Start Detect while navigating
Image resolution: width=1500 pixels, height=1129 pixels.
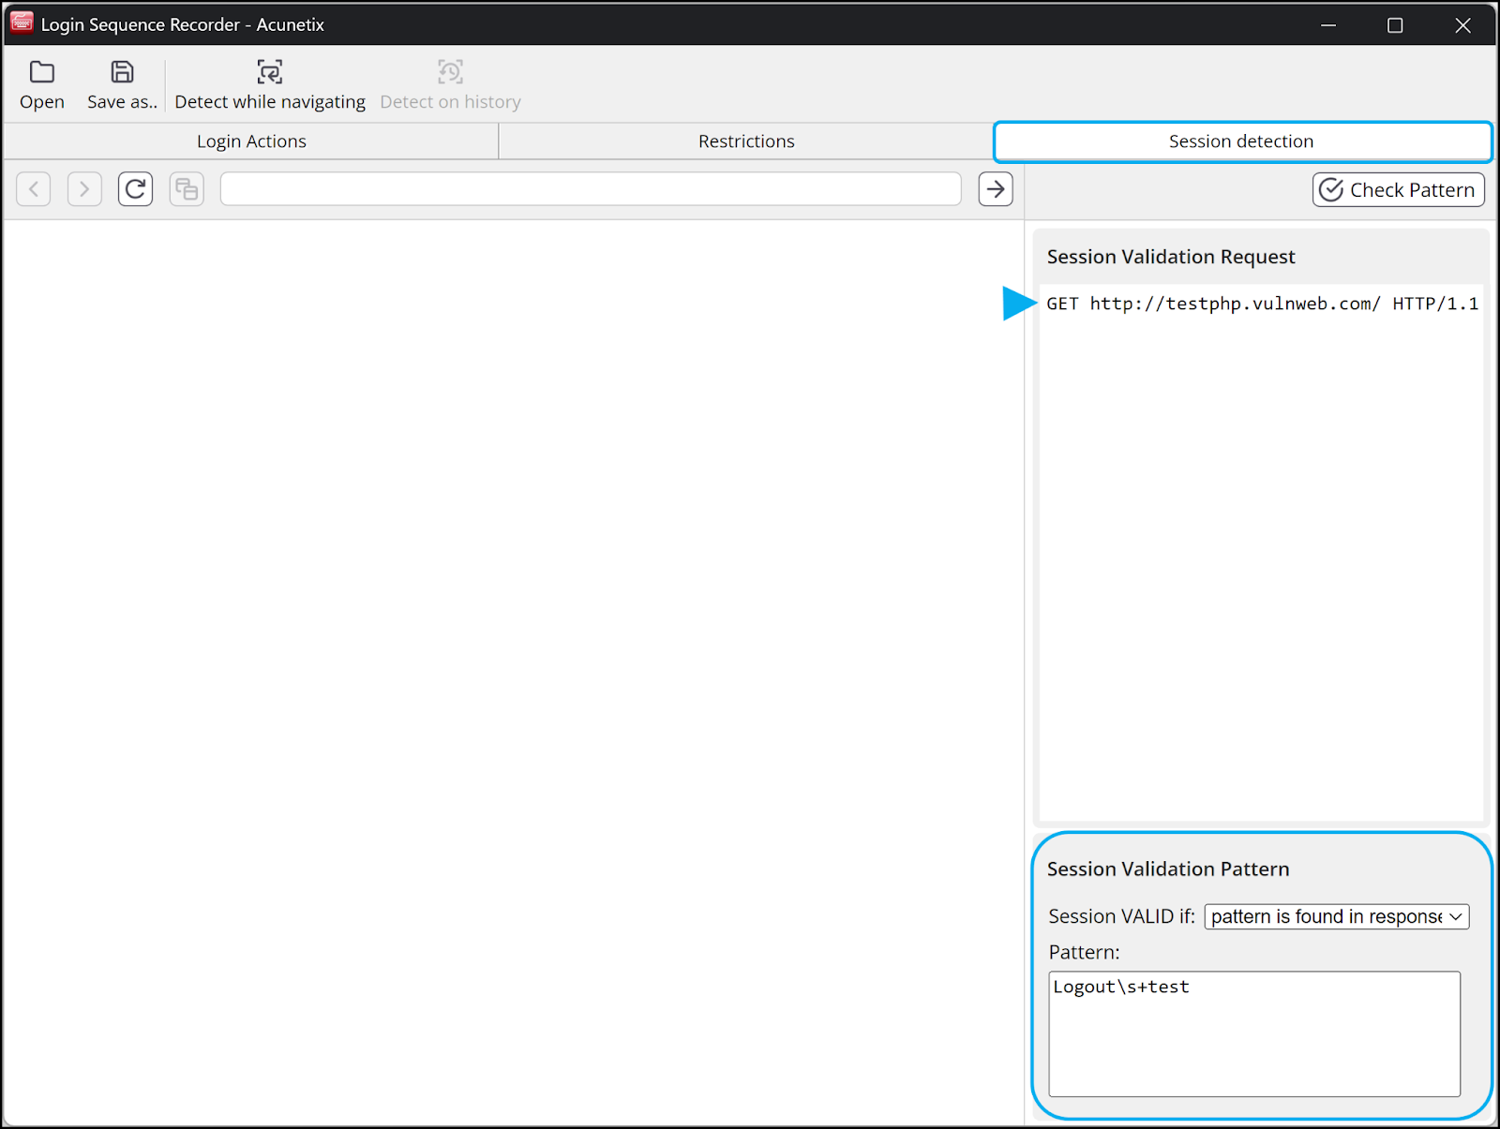pos(270,85)
